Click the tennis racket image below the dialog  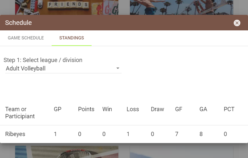point(66,152)
